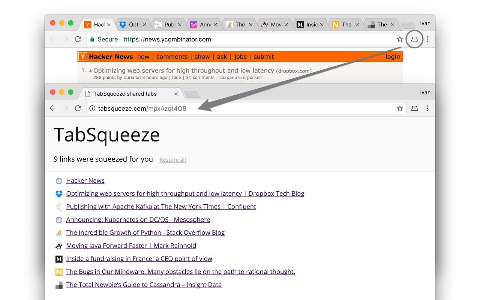Click the hide link under the top story
The height and width of the screenshot is (300, 480).
[x=177, y=78]
